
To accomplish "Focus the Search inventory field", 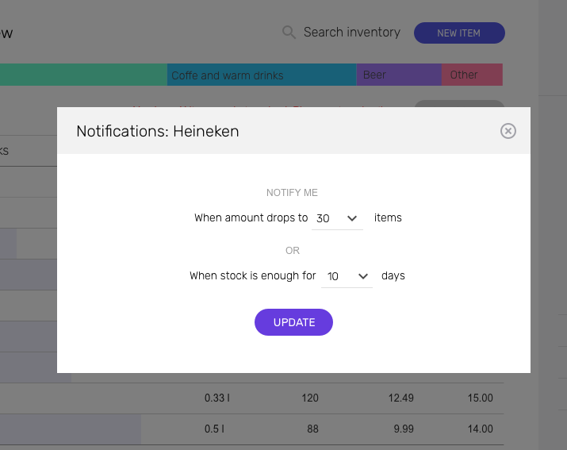I will 352,33.
